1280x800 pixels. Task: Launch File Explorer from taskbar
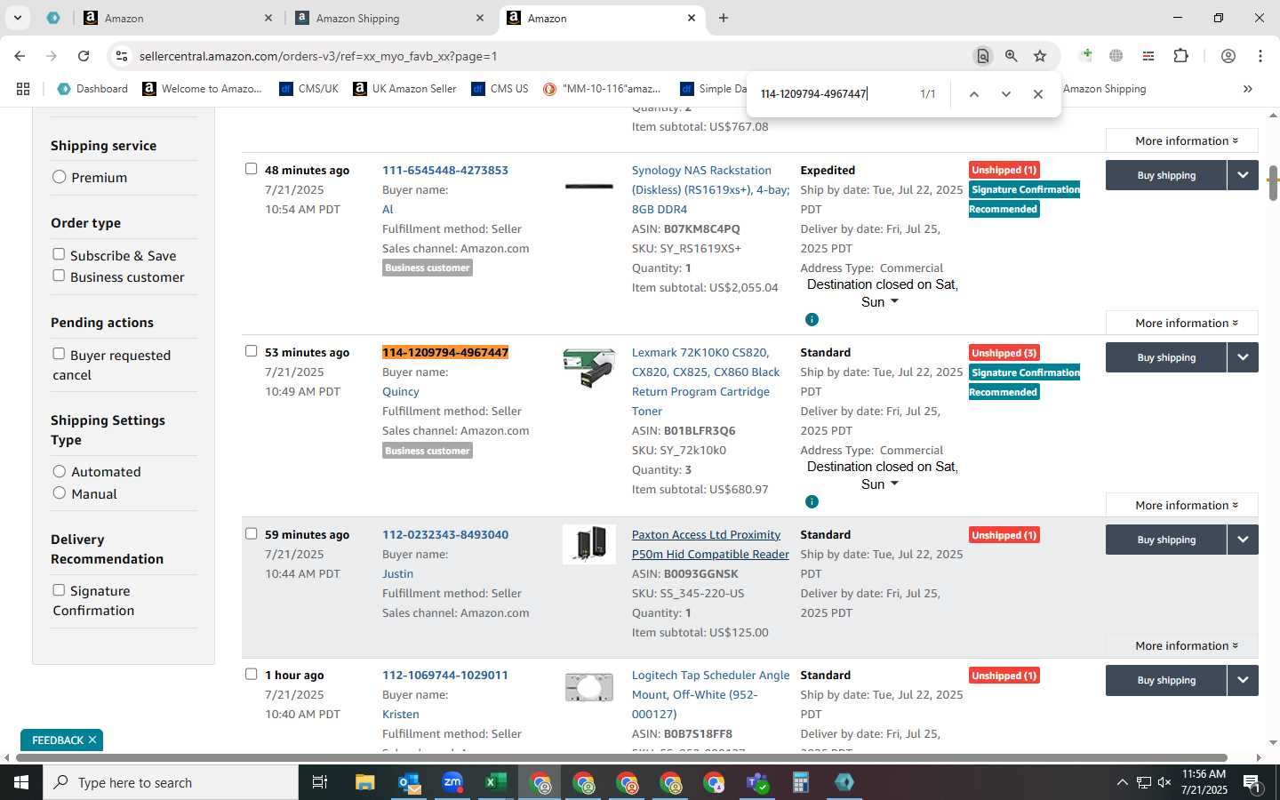pyautogui.click(x=365, y=782)
